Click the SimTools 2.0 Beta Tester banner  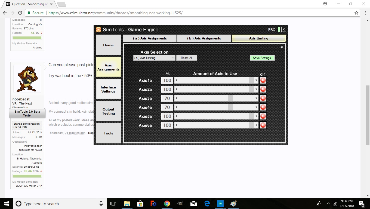[27, 113]
